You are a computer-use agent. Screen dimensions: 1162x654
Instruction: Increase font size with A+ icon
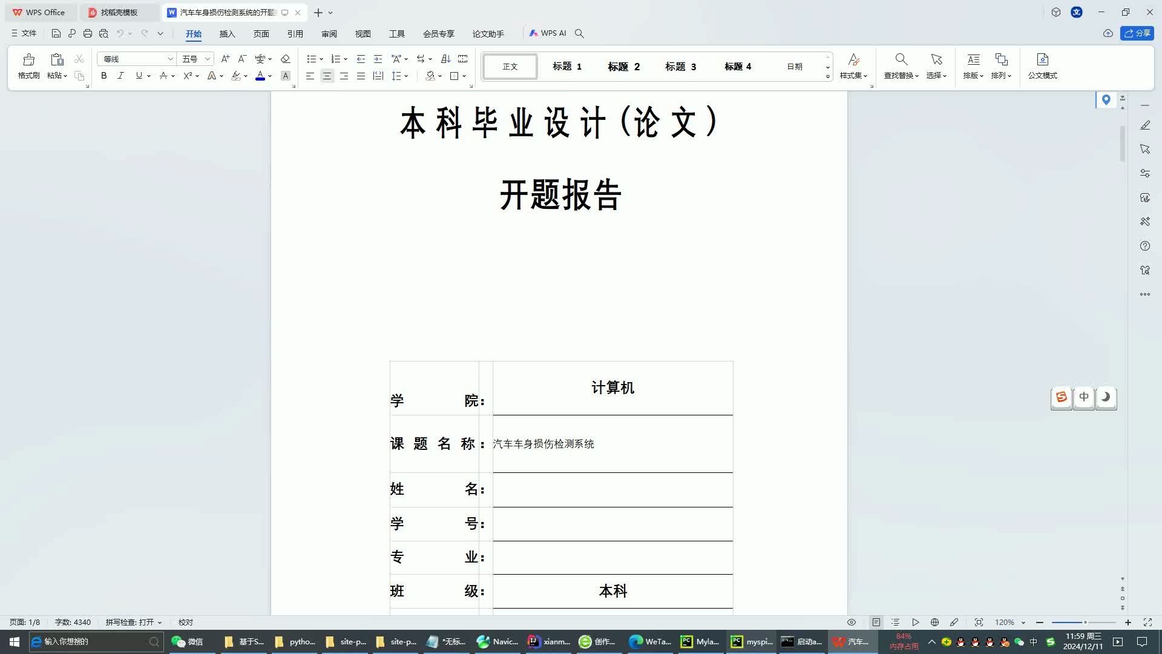coord(225,59)
